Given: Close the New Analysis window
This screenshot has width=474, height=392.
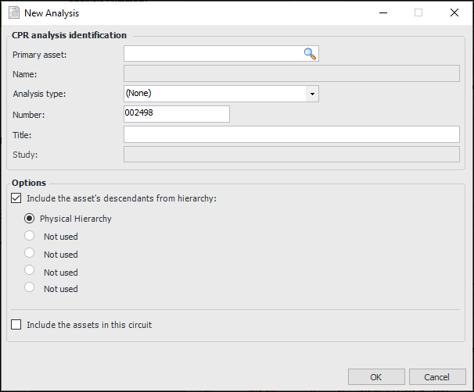Looking at the screenshot, I should [x=454, y=12].
